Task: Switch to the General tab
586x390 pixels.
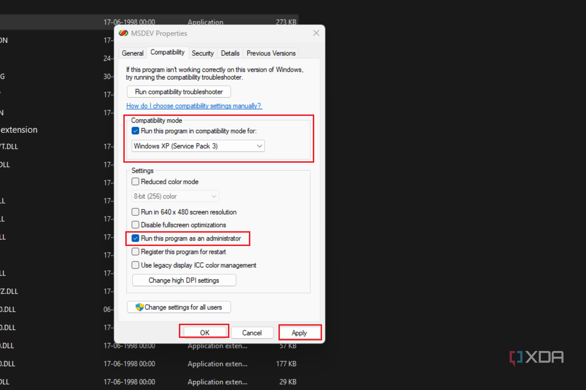Action: tap(132, 52)
